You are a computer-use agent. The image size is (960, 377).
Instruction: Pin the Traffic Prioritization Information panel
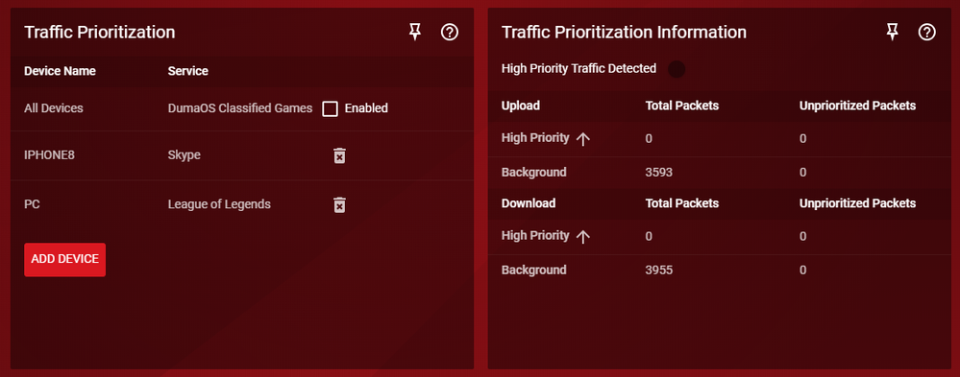(x=893, y=33)
